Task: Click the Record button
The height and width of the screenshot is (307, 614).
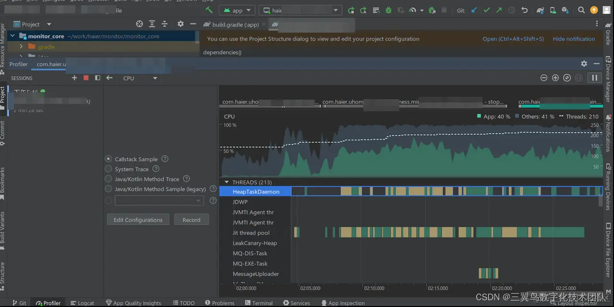Action: click(191, 220)
